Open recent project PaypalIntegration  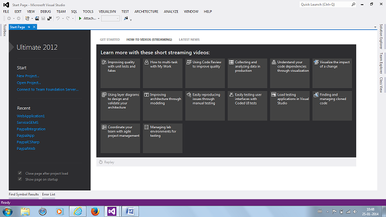coord(31,129)
